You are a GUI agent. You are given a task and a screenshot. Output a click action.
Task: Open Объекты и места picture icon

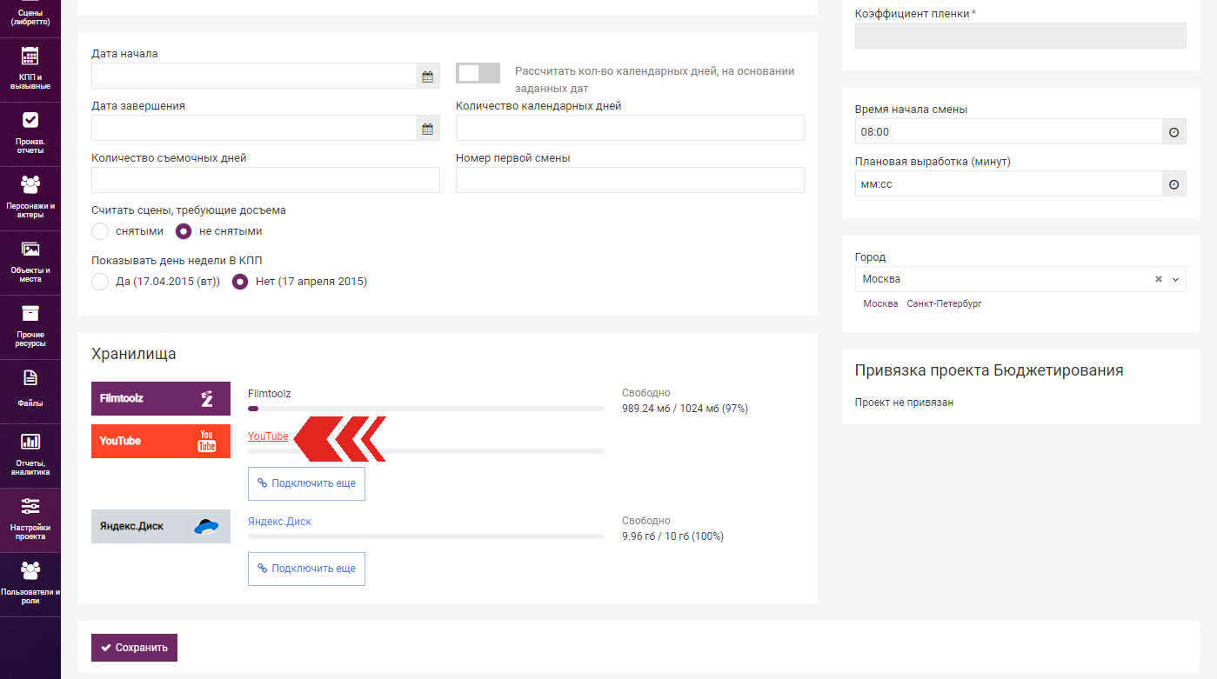click(30, 250)
